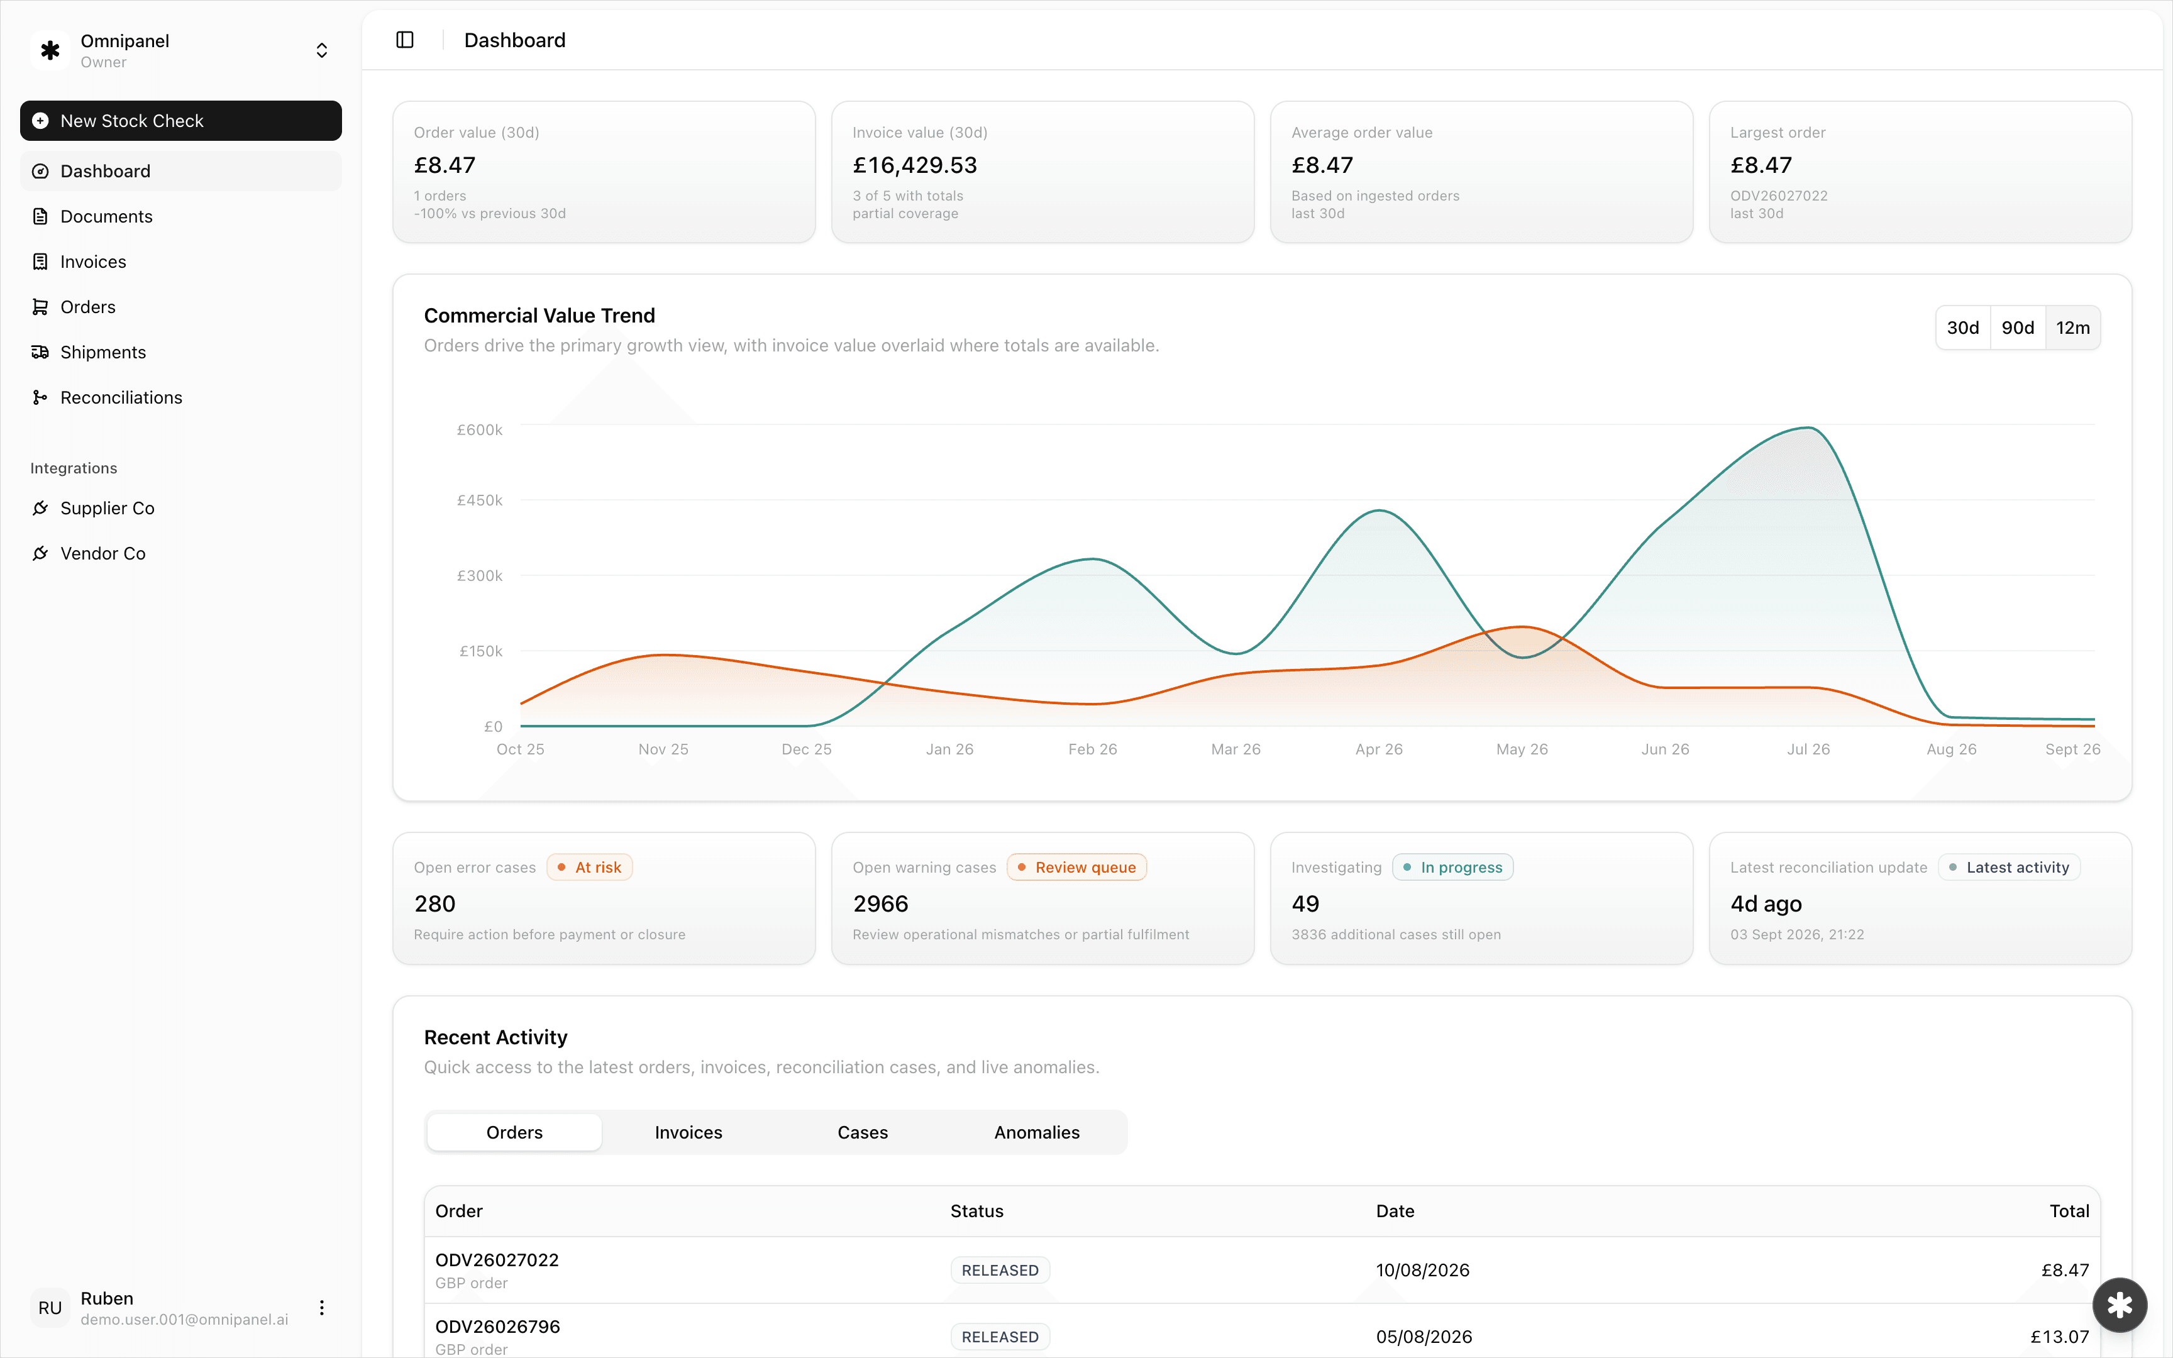Click the Documents file icon

(40, 216)
